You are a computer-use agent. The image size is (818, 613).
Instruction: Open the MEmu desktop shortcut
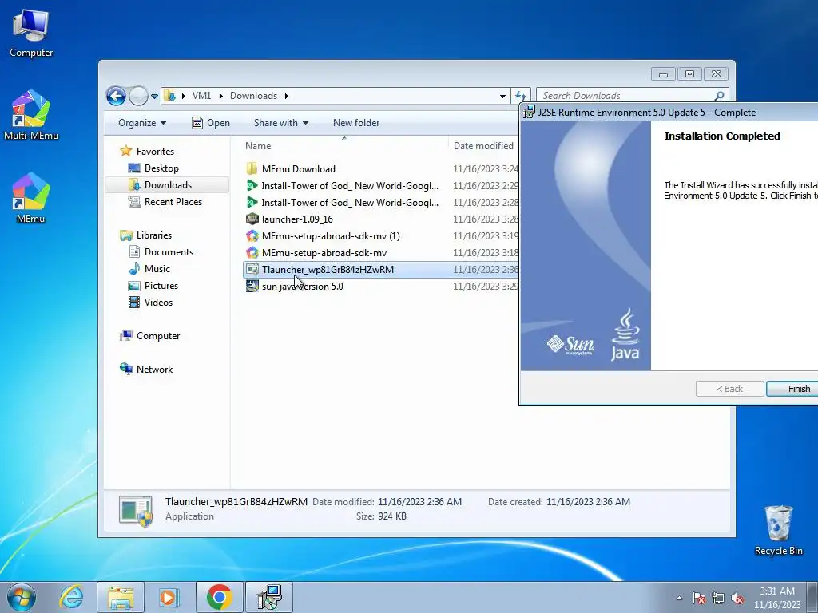(31, 198)
